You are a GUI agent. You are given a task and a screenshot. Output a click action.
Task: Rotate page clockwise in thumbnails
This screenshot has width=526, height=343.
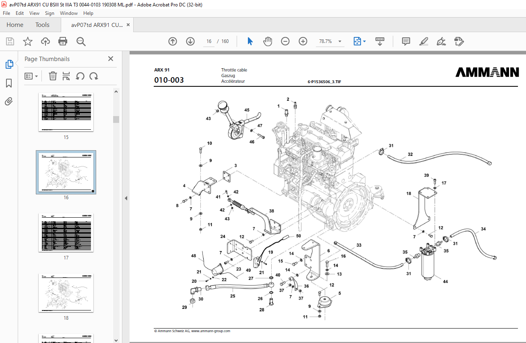[x=94, y=76]
